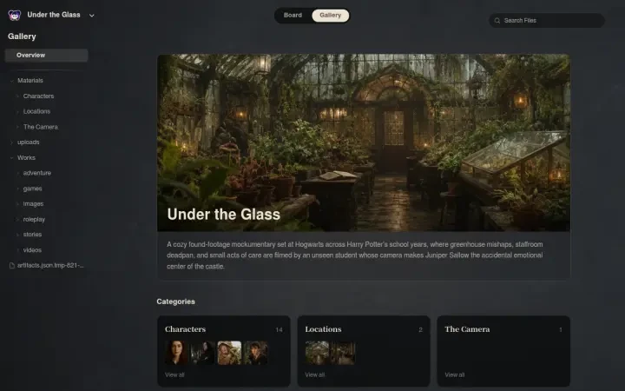This screenshot has width=625, height=391.
Task: Expand the adventure folder chevron
Action: tap(17, 173)
